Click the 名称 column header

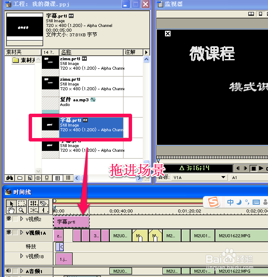pyautogui.click(x=91, y=52)
